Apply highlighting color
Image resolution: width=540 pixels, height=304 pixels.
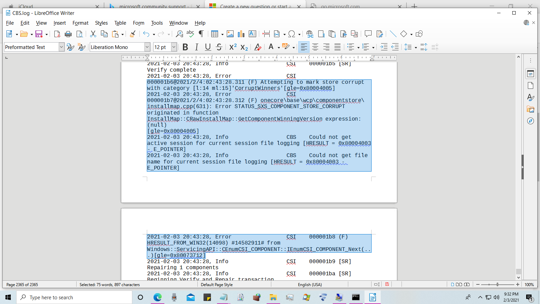point(286,47)
